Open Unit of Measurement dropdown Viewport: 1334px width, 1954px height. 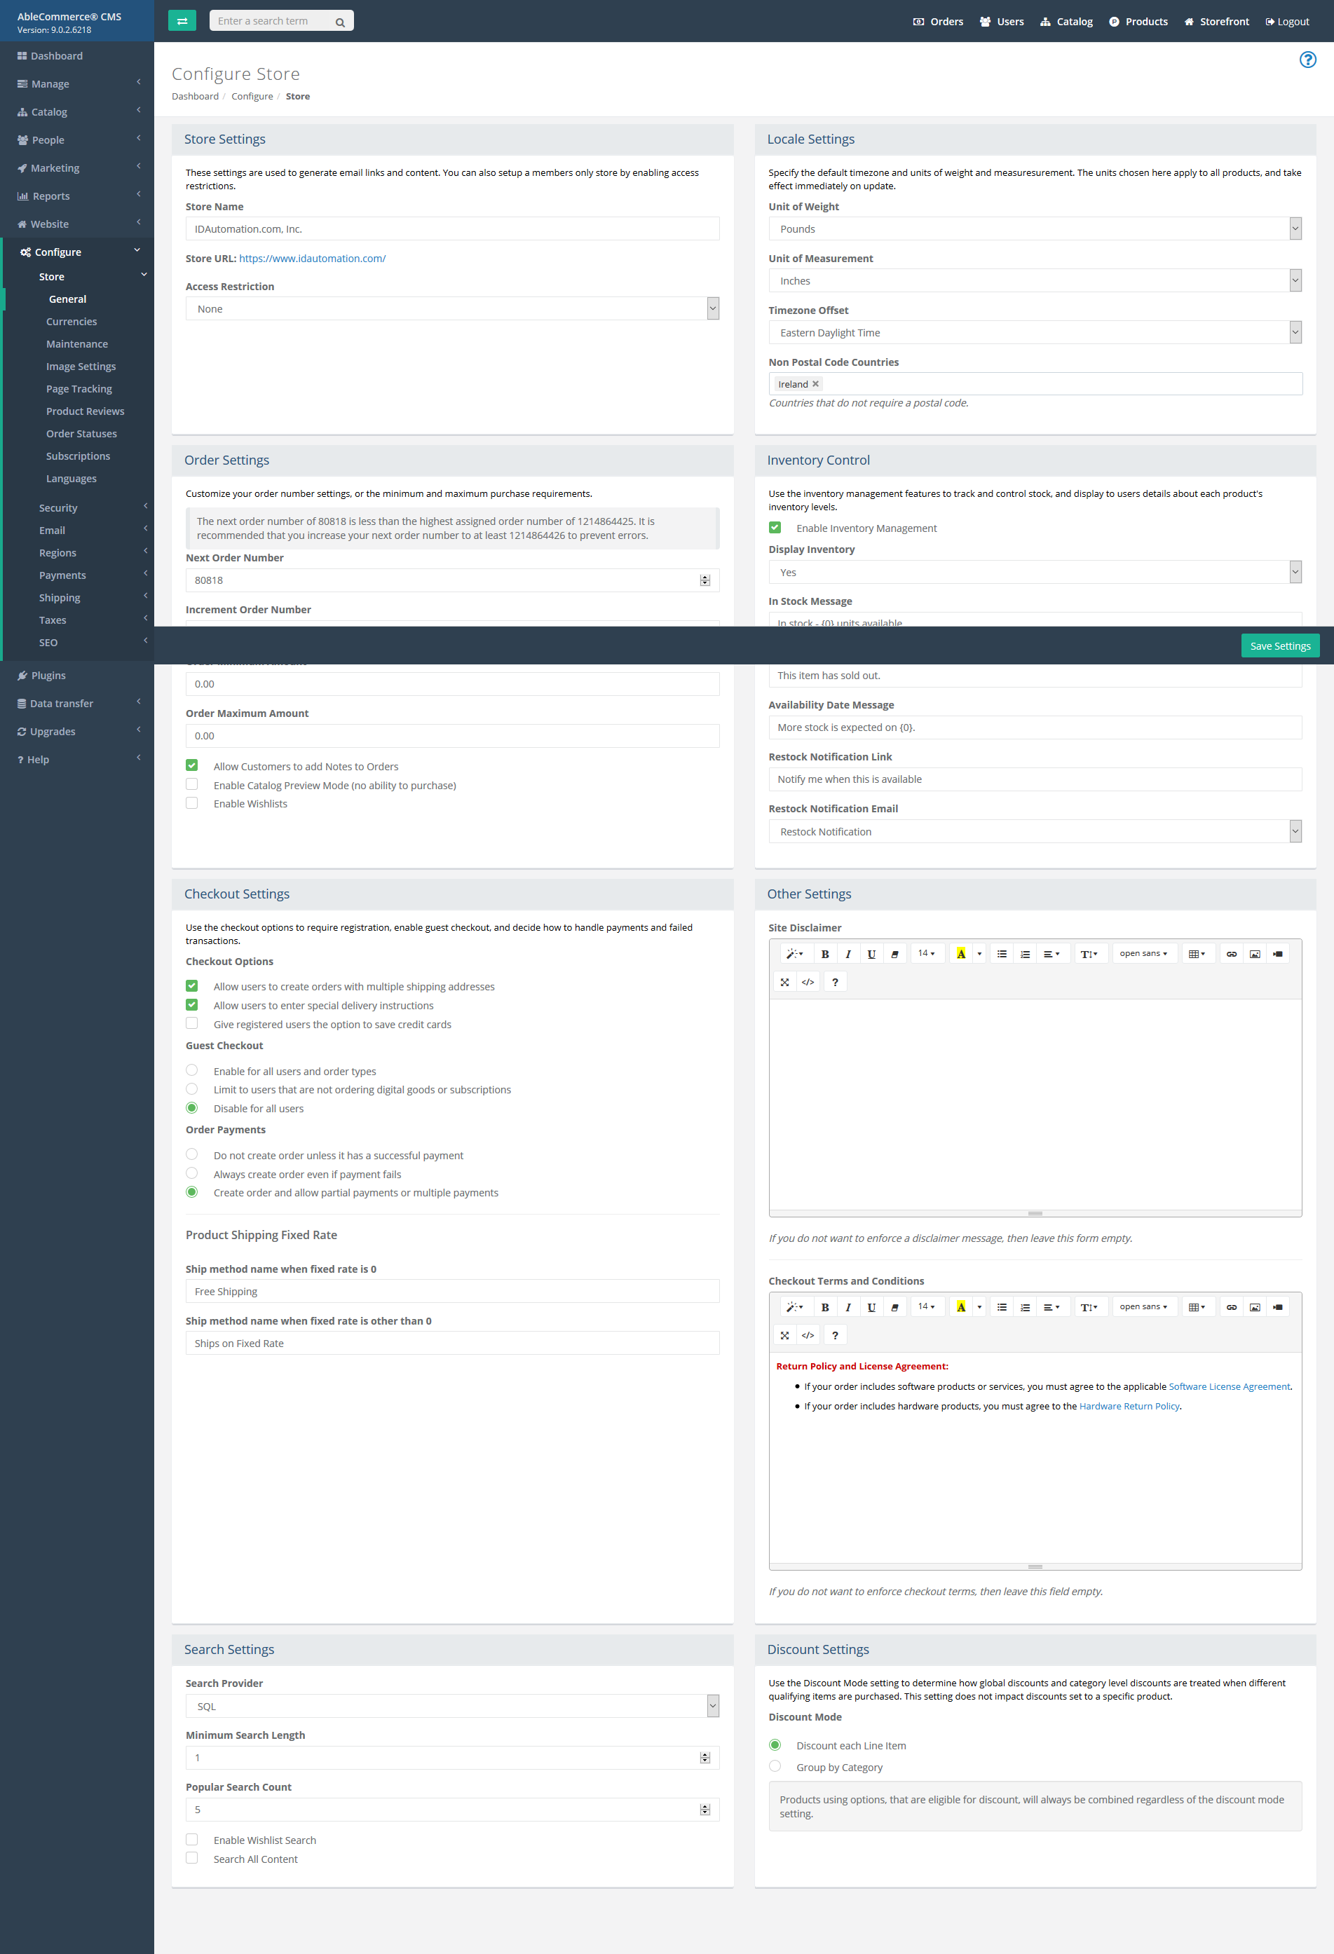click(1035, 281)
